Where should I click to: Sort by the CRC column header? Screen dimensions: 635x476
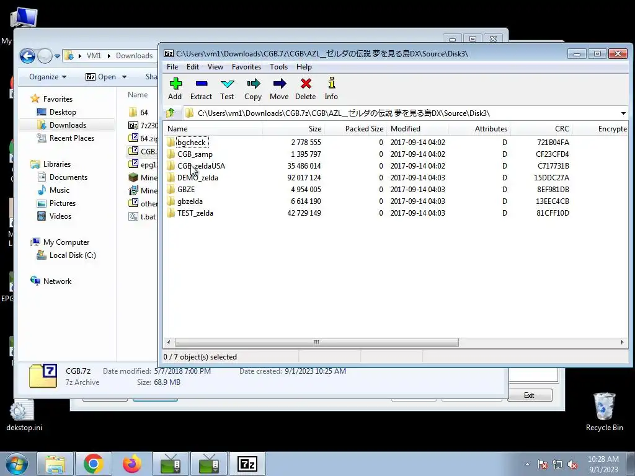[541, 129]
